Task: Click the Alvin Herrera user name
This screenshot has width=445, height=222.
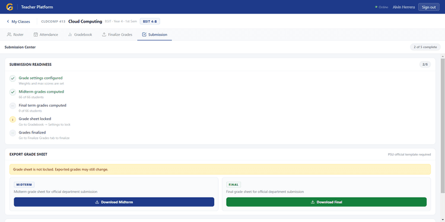Action: [x=403, y=7]
